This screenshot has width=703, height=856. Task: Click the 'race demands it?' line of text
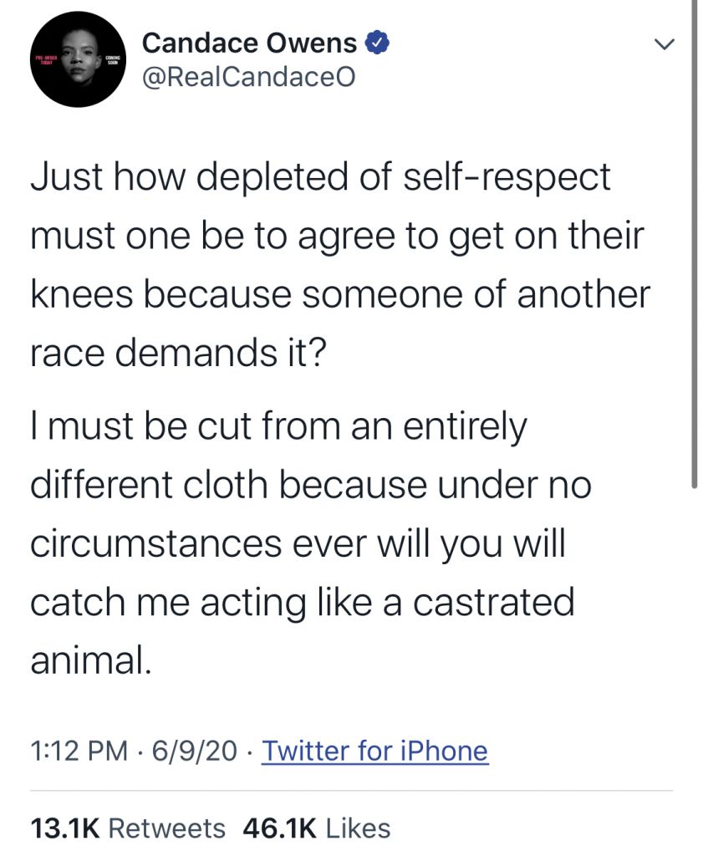pyautogui.click(x=179, y=354)
